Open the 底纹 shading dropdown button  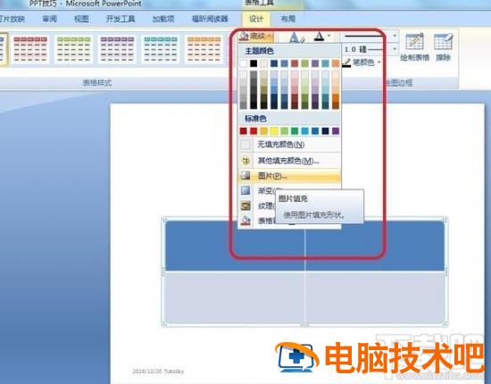[x=256, y=37]
